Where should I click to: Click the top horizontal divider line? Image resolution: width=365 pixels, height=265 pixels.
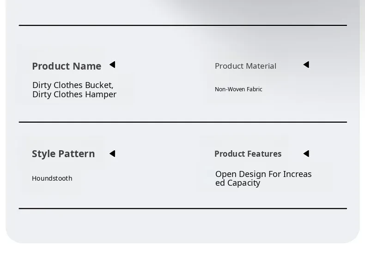(x=182, y=25)
